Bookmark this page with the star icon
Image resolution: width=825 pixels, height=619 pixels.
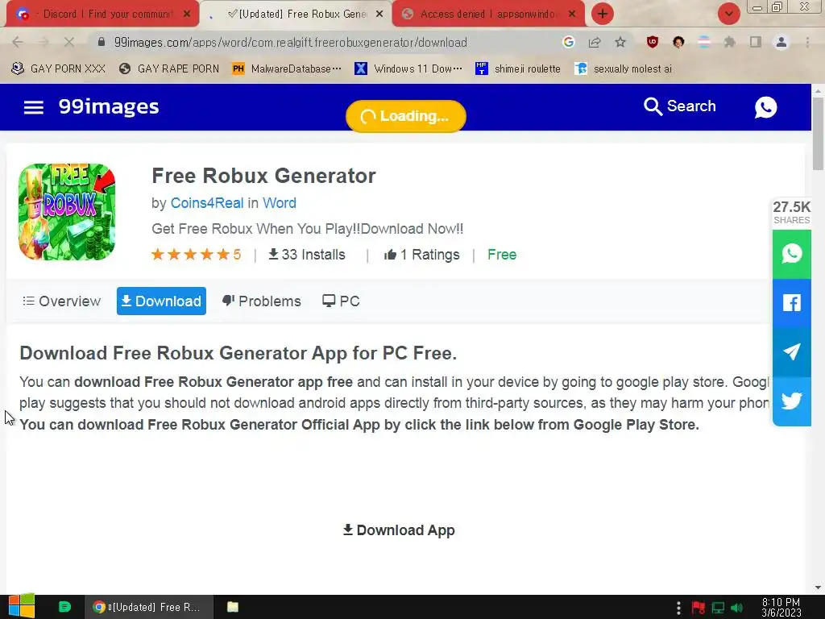[620, 42]
